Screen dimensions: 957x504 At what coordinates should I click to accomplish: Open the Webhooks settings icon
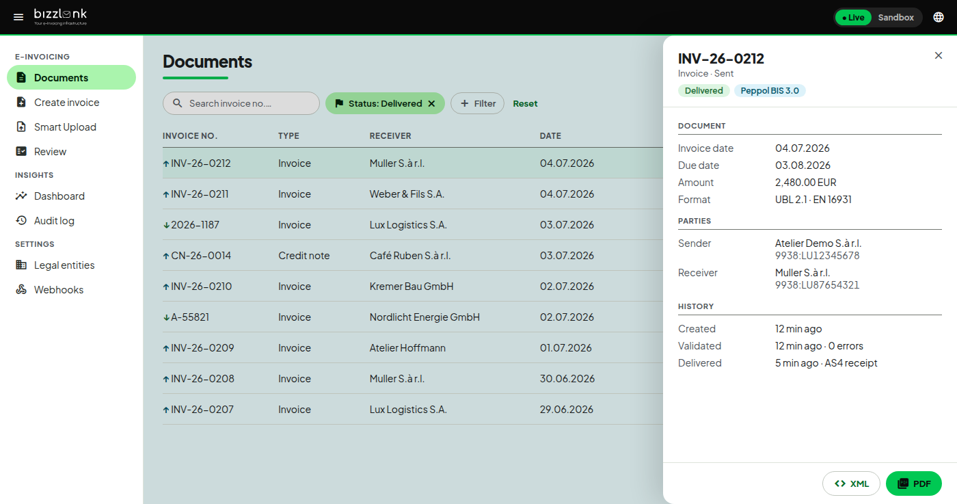point(21,290)
